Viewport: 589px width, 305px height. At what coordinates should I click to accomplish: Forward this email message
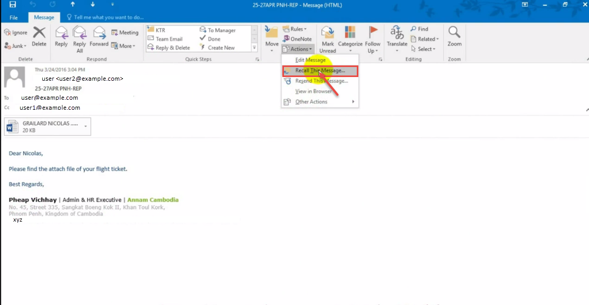click(x=99, y=36)
